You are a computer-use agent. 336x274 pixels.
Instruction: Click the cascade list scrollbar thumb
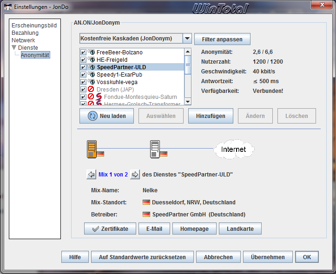point(188,65)
